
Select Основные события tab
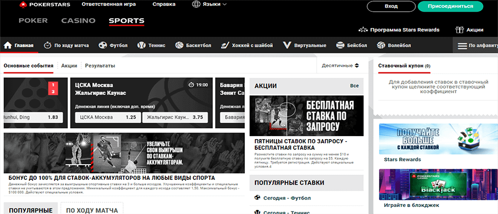29,66
